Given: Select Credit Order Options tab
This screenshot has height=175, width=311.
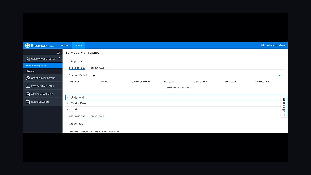Looking at the screenshot, I should coord(77,116).
